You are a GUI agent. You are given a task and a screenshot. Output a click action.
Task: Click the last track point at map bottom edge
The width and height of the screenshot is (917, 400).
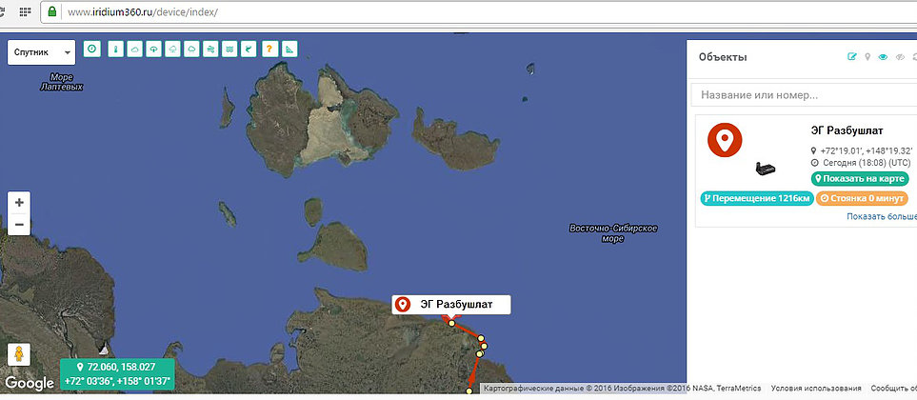click(x=469, y=391)
